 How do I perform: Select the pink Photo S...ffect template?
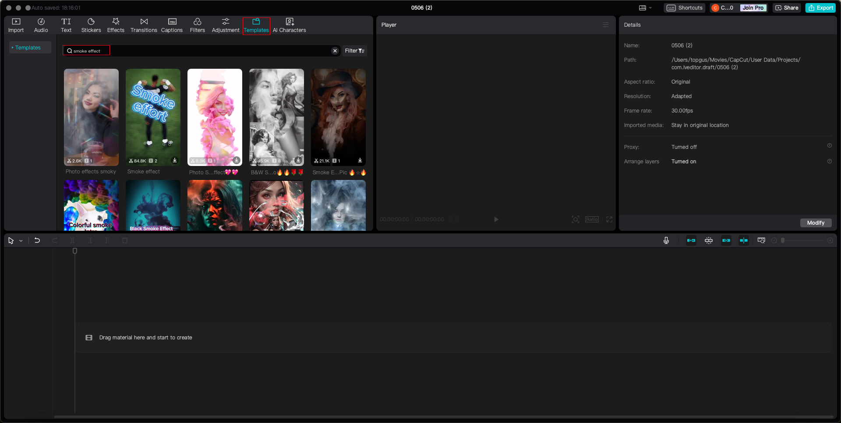click(x=215, y=117)
